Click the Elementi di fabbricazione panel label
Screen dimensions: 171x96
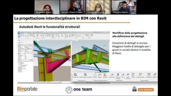[100, 81]
